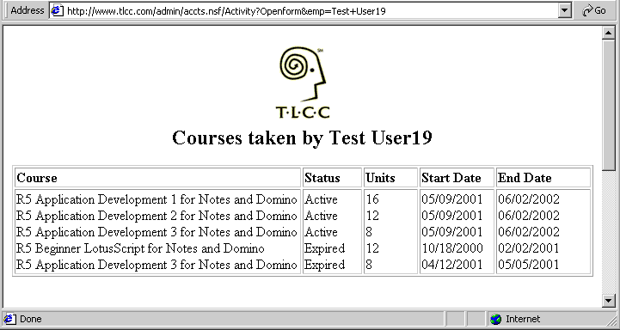Screen dimensions: 620x330
Task: Click end date 05/05/2001
Action: click(529, 265)
